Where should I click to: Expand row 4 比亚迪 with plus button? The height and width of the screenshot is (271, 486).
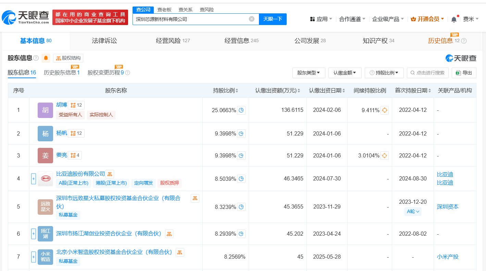tap(34, 179)
